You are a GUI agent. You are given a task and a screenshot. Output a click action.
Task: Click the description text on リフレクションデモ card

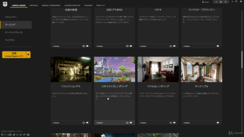(70, 95)
